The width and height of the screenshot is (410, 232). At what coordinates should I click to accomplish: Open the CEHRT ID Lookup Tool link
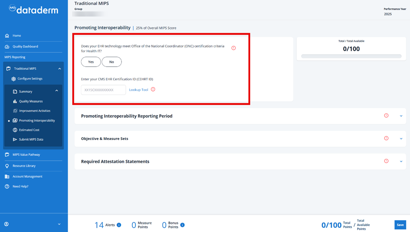[139, 90]
